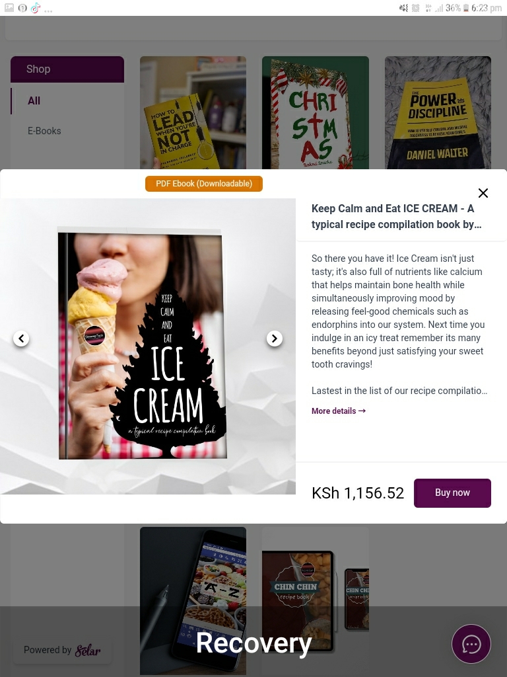Open the More details link

(x=339, y=411)
